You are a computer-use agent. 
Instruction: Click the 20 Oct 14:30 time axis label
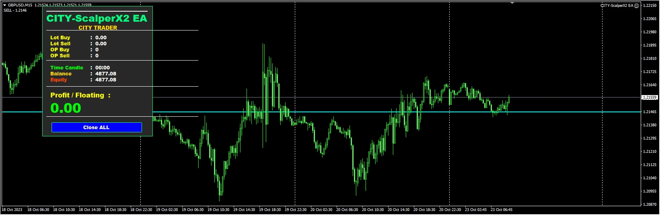(399, 210)
